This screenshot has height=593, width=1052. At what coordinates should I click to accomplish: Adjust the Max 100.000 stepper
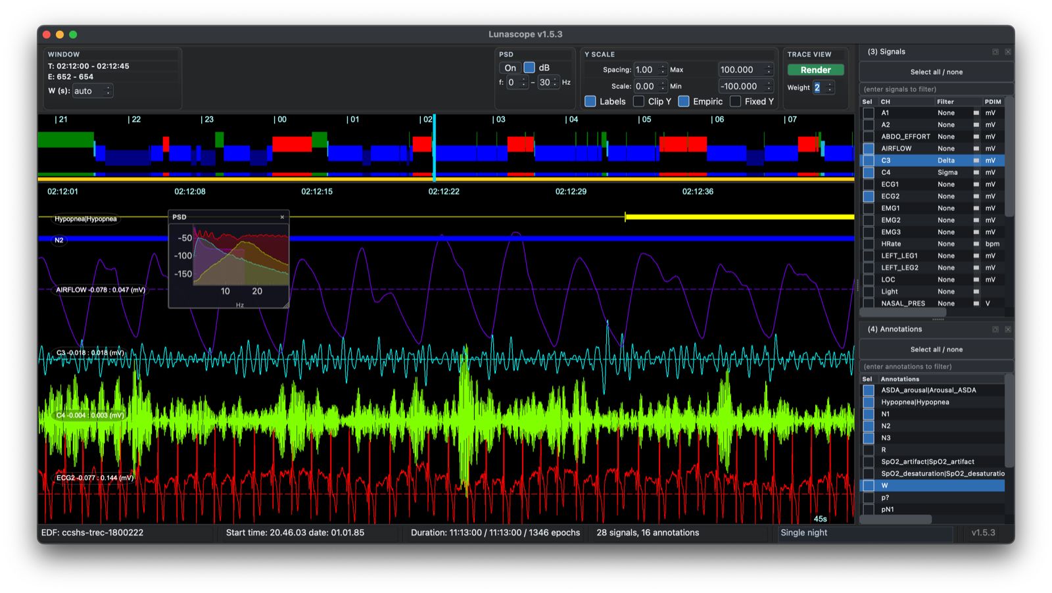click(x=769, y=70)
